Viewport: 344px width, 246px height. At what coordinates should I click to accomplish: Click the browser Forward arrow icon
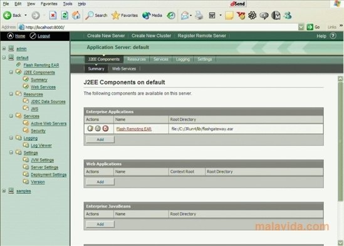[x=36, y=15]
